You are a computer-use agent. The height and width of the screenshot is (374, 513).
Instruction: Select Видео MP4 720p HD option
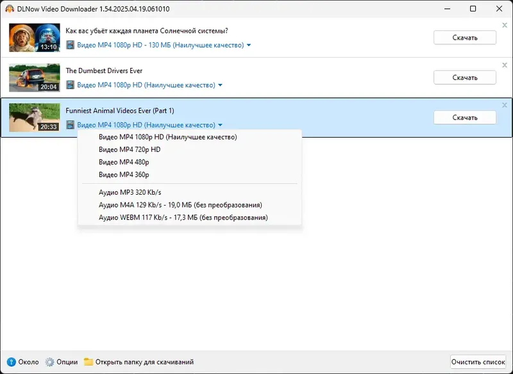(130, 149)
